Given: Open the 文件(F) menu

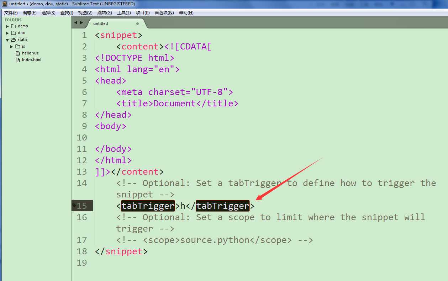Looking at the screenshot, I should [11, 13].
